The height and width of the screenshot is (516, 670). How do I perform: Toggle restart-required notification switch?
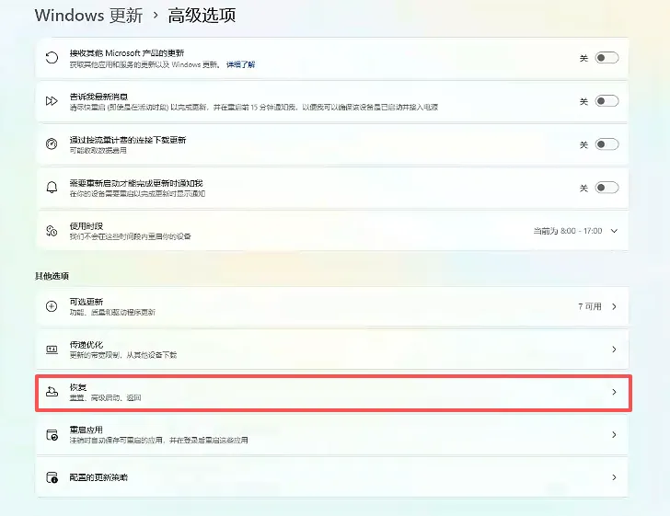(x=606, y=188)
